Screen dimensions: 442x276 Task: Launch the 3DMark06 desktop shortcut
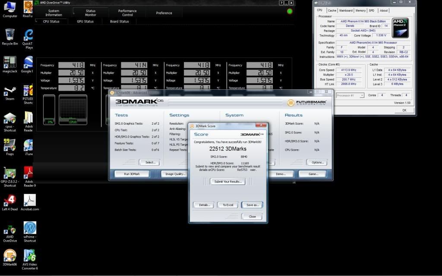coord(10,257)
